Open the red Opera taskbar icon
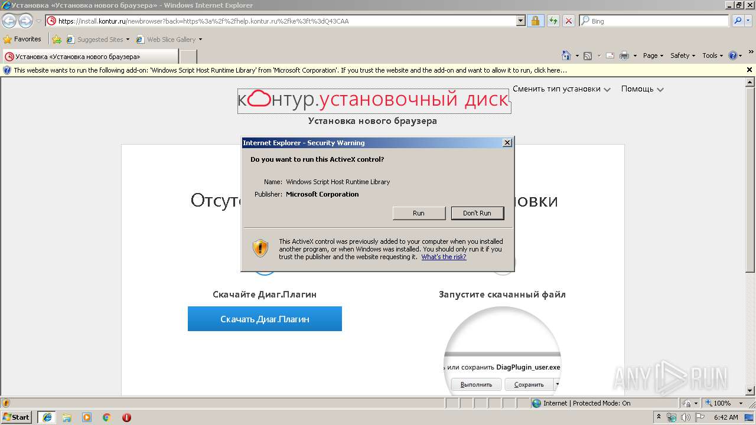This screenshot has width=756, height=425. (x=126, y=417)
